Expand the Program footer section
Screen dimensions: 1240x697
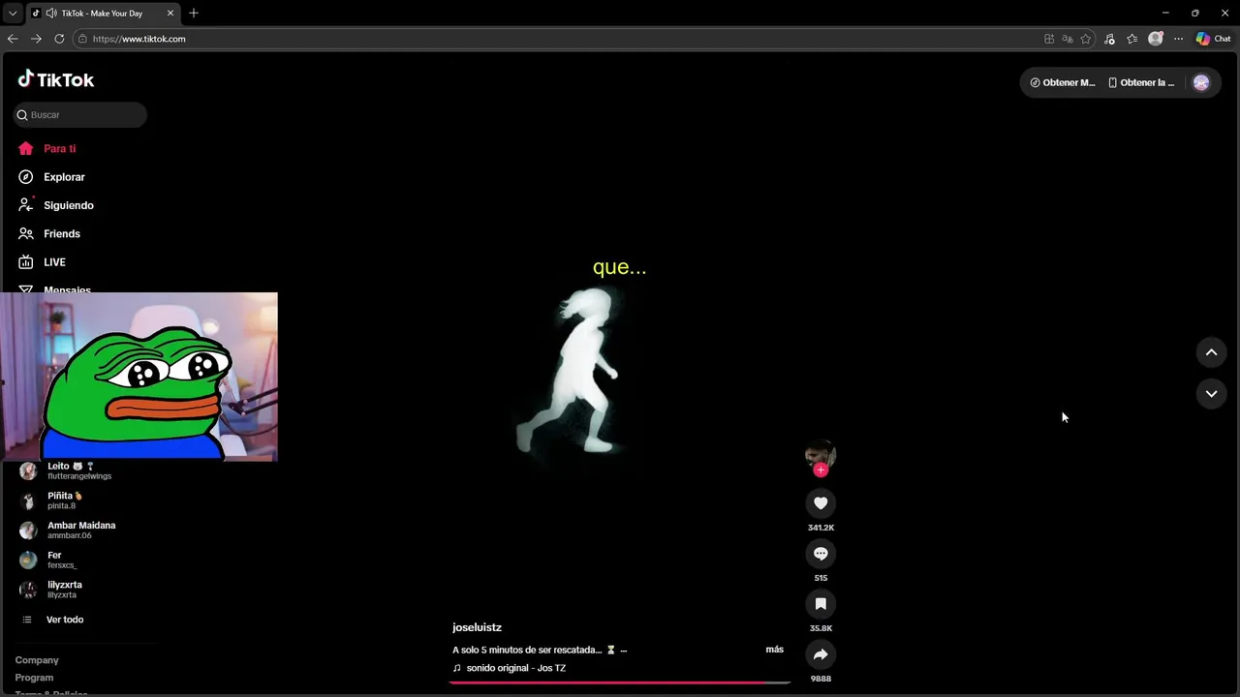point(34,678)
